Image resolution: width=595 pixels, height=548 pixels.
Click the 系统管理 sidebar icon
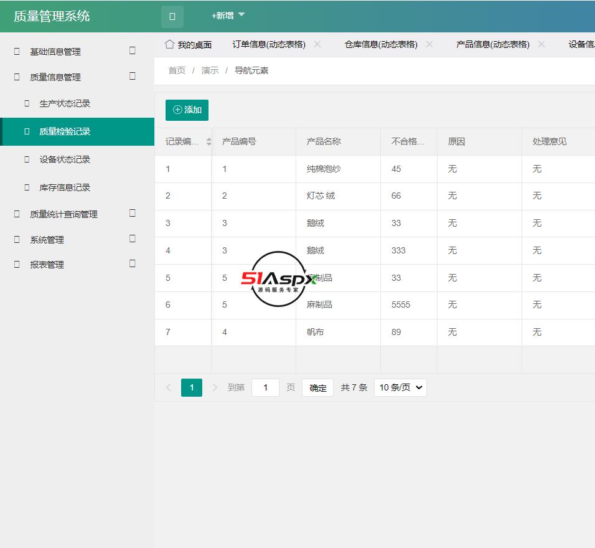16,239
